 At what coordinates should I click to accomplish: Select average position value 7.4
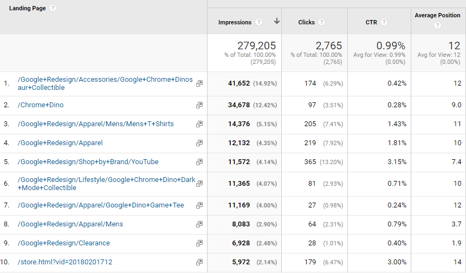[x=456, y=162]
